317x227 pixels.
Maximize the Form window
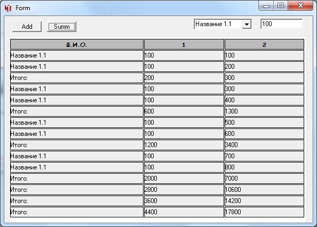pyautogui.click(x=281, y=6)
